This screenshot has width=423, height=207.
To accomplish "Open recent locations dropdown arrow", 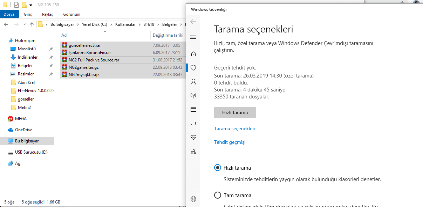I will click(x=24, y=24).
